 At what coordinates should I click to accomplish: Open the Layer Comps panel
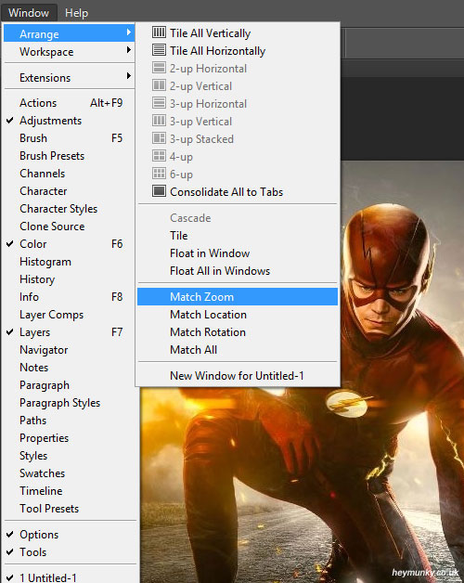pyautogui.click(x=70, y=315)
